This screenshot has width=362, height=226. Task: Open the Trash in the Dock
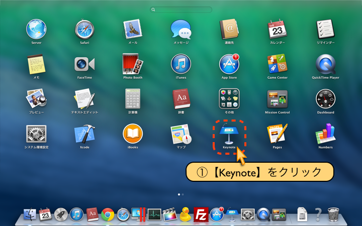[333, 214]
